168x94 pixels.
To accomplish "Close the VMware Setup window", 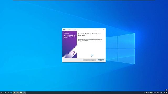I will point(103,30).
